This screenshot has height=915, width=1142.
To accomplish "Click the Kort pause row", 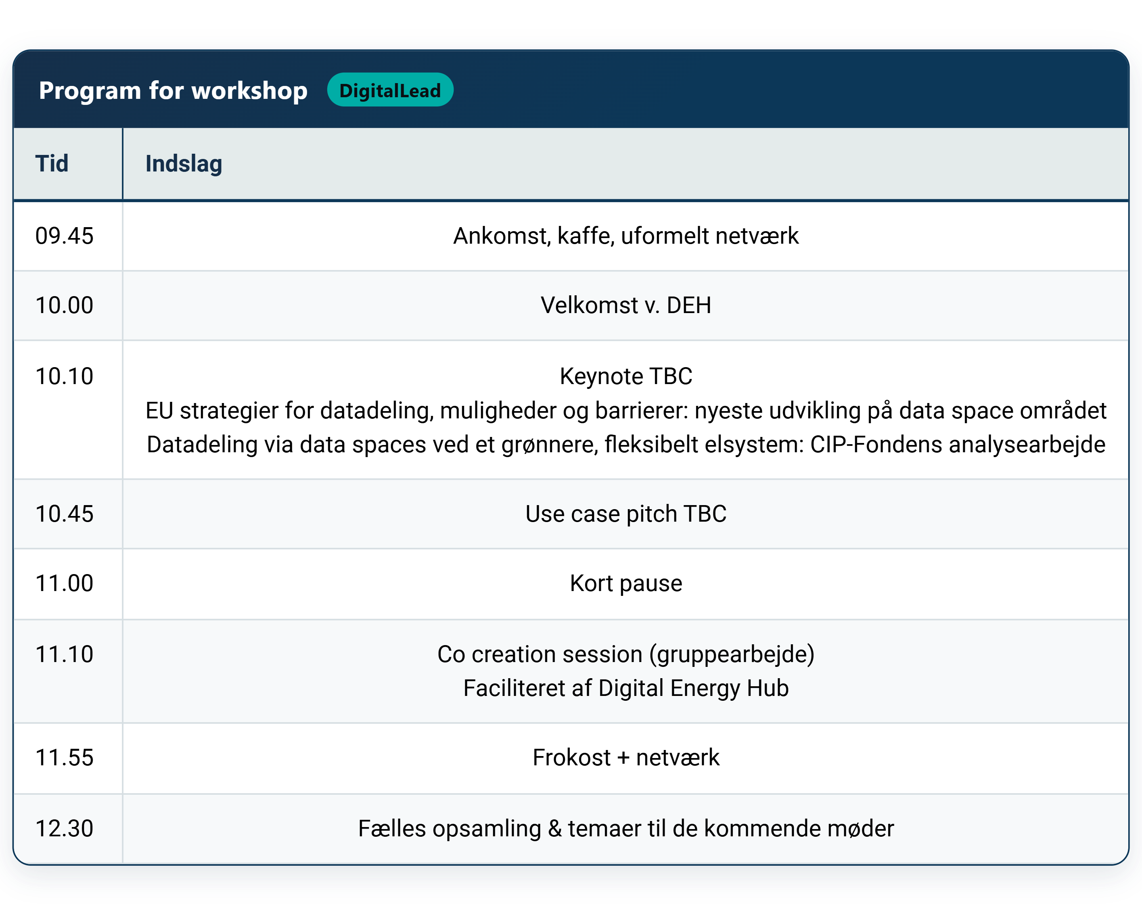I will coord(625,583).
